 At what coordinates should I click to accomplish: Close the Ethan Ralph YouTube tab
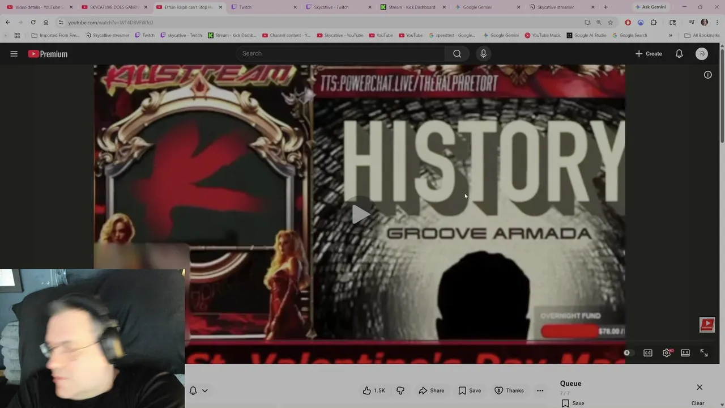[x=220, y=7]
